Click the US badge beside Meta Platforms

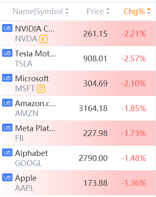pos(7,128)
